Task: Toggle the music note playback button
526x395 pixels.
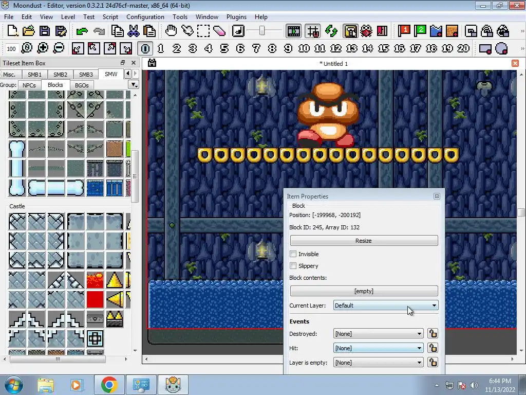Action: pyautogui.click(x=238, y=31)
